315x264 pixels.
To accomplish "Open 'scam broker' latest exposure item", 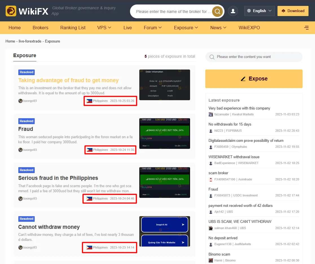I will (x=218, y=173).
